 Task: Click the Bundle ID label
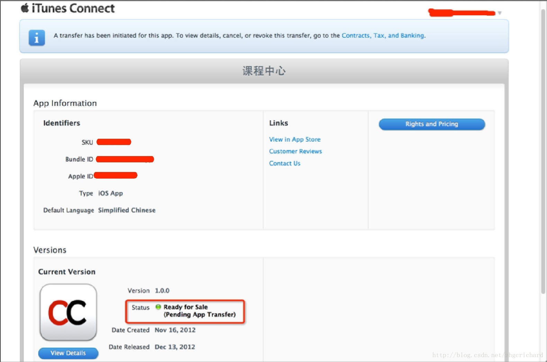[79, 159]
